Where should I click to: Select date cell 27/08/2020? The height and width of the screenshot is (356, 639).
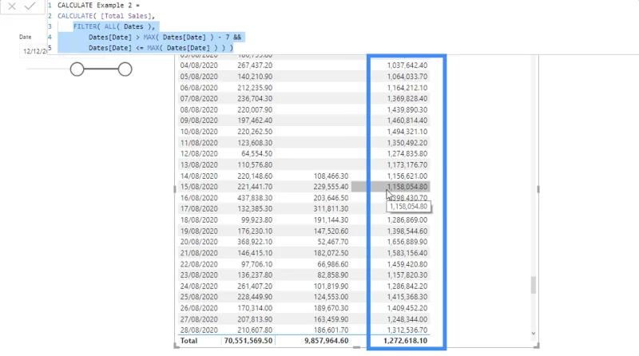tap(199, 319)
